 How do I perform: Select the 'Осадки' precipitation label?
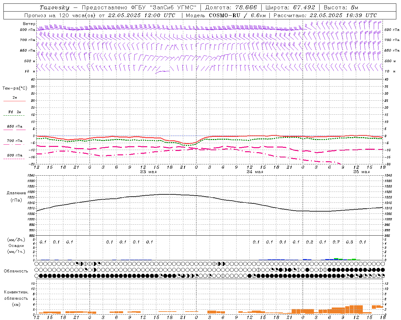point(16,246)
